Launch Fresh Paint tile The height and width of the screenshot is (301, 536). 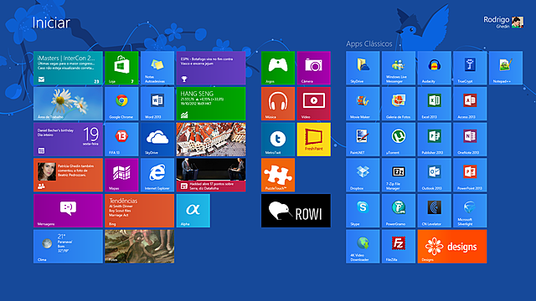click(314, 140)
